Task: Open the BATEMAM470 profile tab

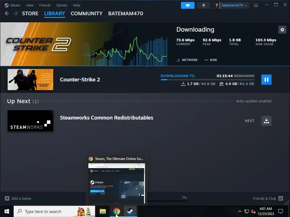Action: click(x=125, y=14)
